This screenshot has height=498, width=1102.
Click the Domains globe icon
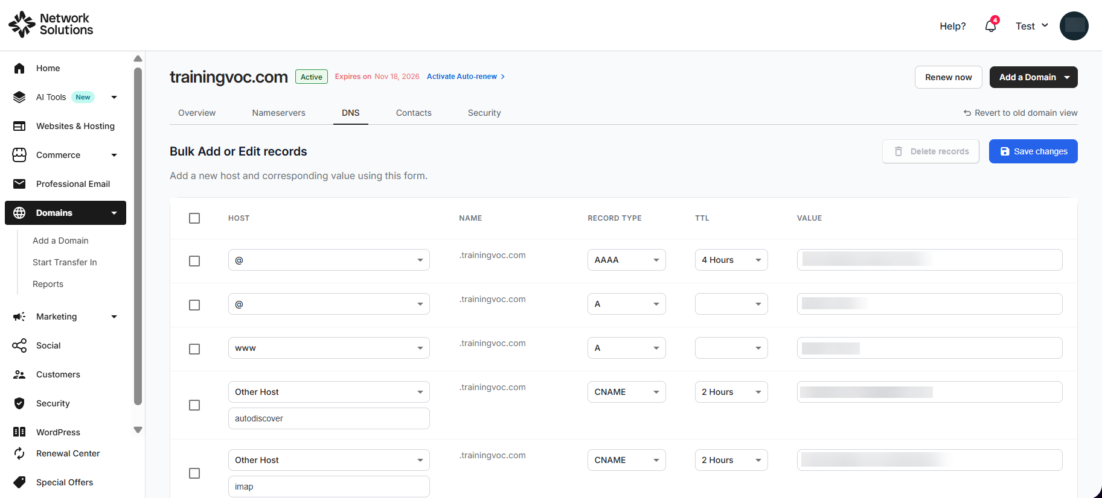click(19, 213)
